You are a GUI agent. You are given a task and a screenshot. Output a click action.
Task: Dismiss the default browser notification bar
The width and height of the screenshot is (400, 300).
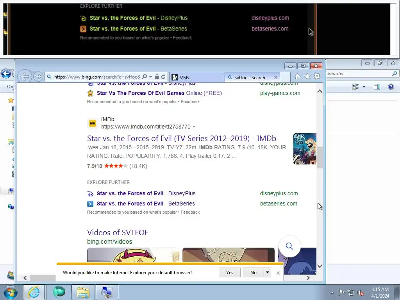click(278, 273)
